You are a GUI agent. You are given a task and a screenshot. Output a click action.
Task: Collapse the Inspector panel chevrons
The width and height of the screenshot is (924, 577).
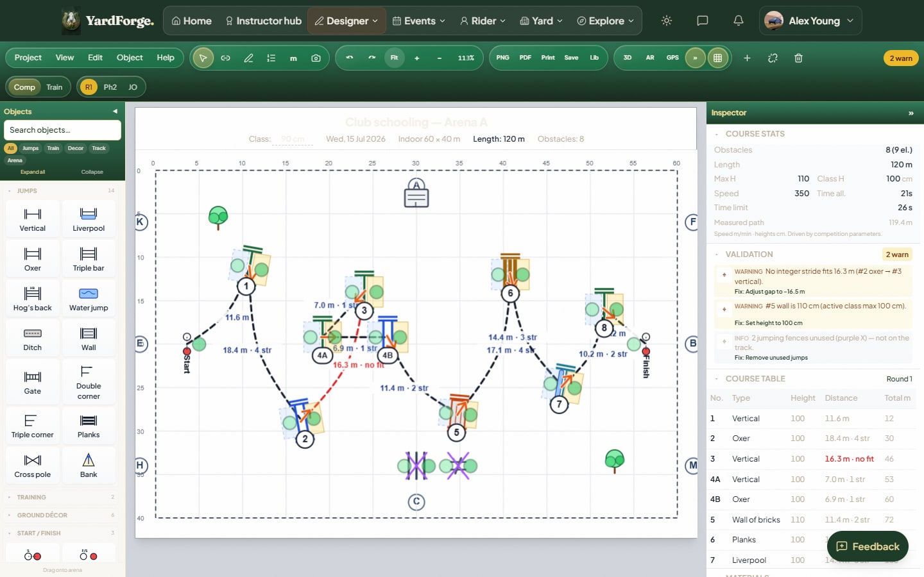click(x=911, y=113)
